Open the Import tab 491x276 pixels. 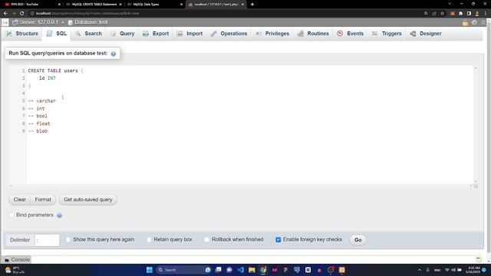click(189, 34)
